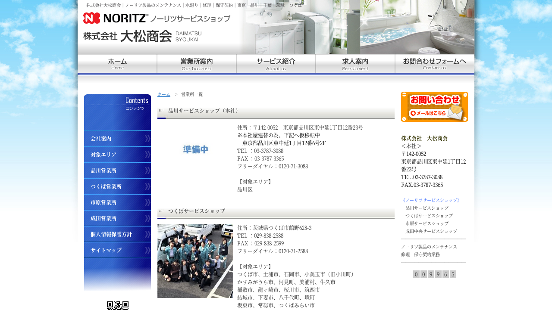
Task: Go to サービス紹介 page
Action: coord(276,64)
